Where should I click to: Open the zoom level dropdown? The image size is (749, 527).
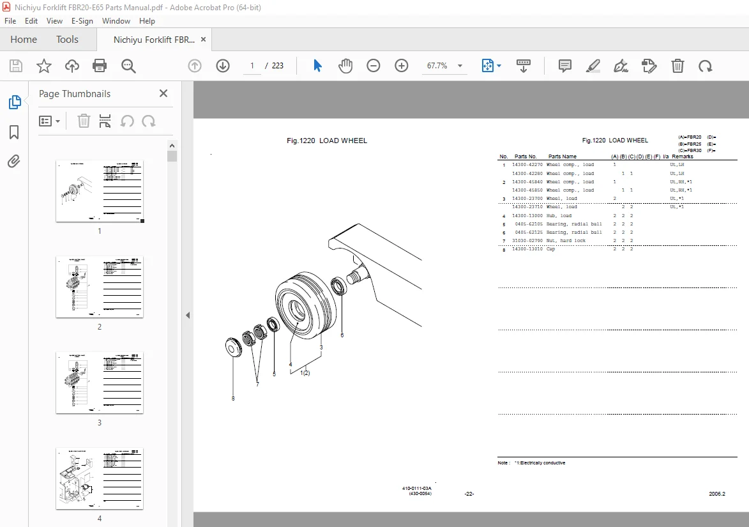point(460,66)
